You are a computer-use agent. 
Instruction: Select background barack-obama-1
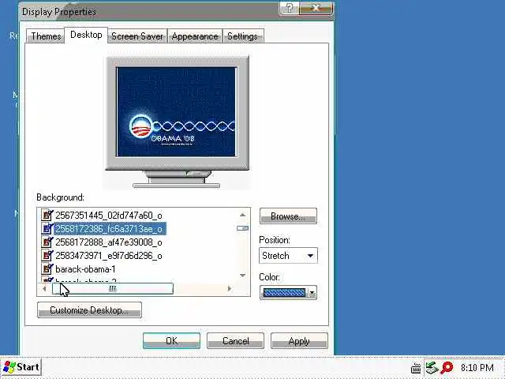click(x=85, y=269)
